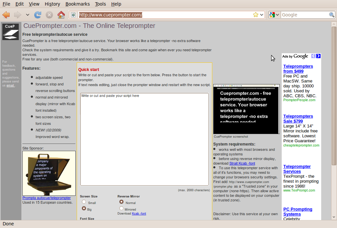This screenshot has width=337, height=228.
Task: Select the Small screen size option
Action: coord(84,202)
